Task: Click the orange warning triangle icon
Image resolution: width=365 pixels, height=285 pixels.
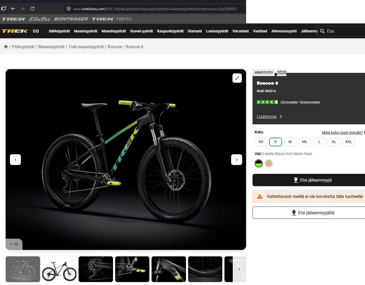Action: coord(260,196)
